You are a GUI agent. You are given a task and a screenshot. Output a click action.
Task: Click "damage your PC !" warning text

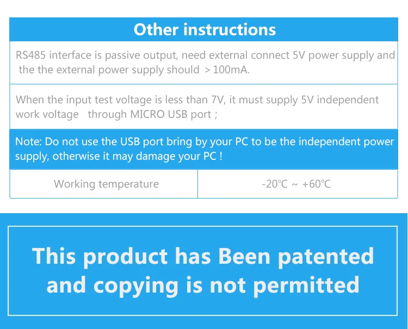tap(179, 156)
